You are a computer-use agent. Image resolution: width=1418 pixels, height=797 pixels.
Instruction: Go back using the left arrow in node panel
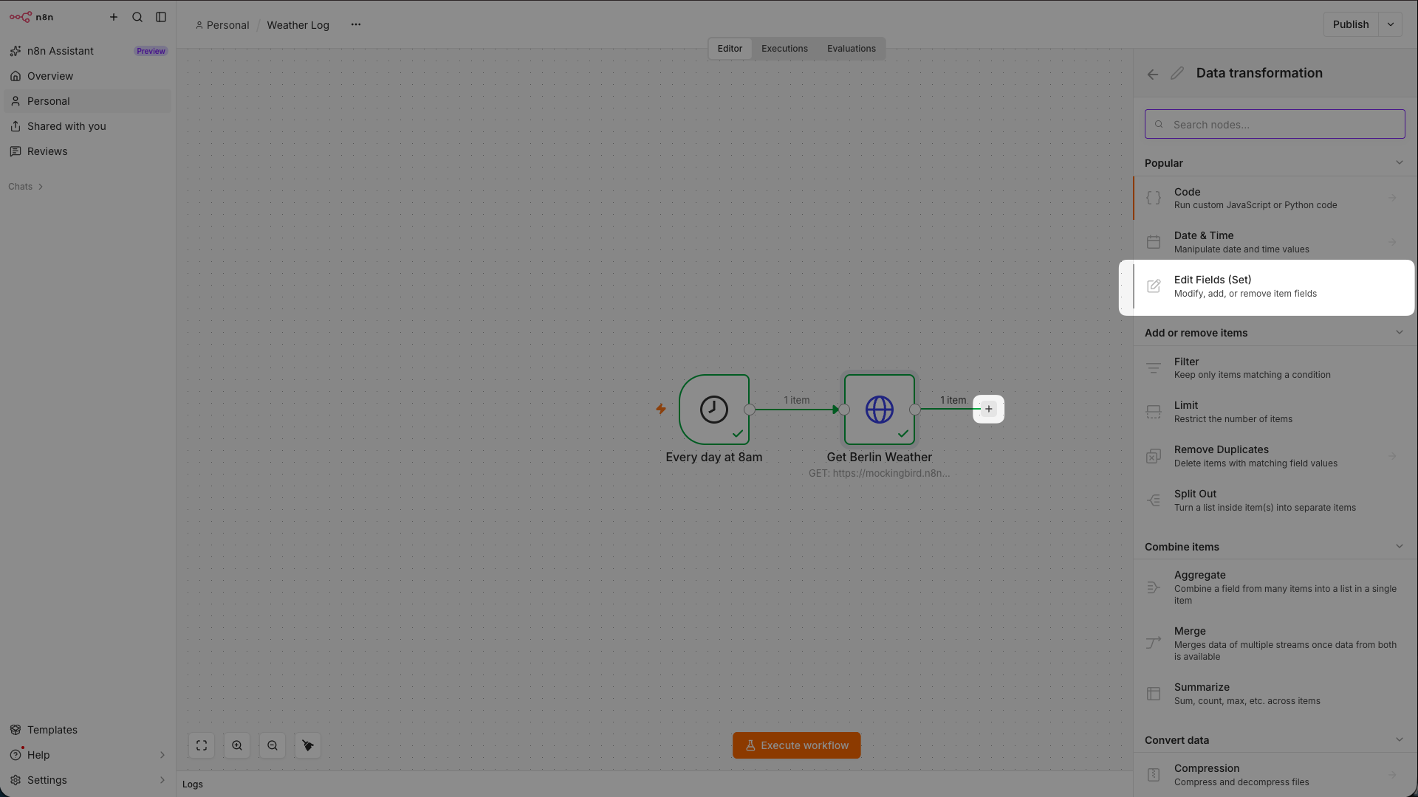point(1153,74)
